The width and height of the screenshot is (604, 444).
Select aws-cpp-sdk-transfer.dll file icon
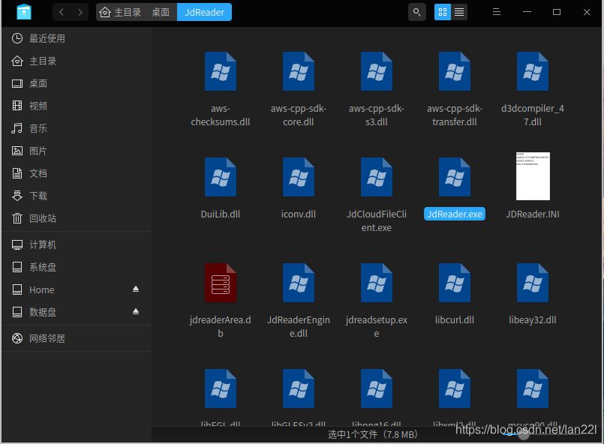(455, 71)
